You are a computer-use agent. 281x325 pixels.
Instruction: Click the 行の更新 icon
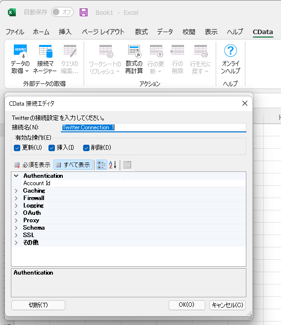tap(156, 51)
